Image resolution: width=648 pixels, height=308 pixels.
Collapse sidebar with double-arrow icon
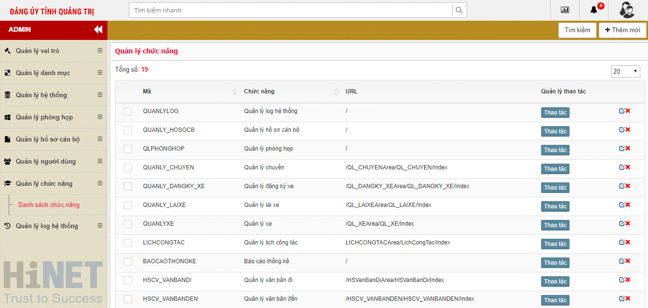(x=98, y=30)
